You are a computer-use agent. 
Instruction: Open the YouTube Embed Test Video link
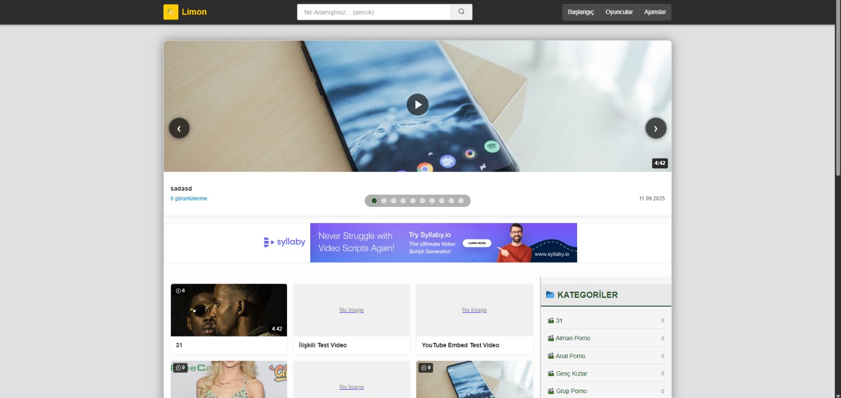[x=460, y=345]
